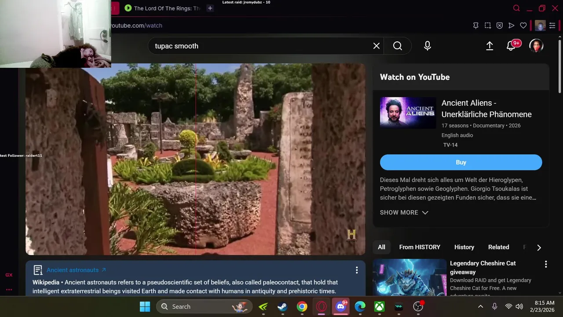Click the Windows taskbar Search box
Viewport: 563px width, 317px height.
tap(205, 306)
